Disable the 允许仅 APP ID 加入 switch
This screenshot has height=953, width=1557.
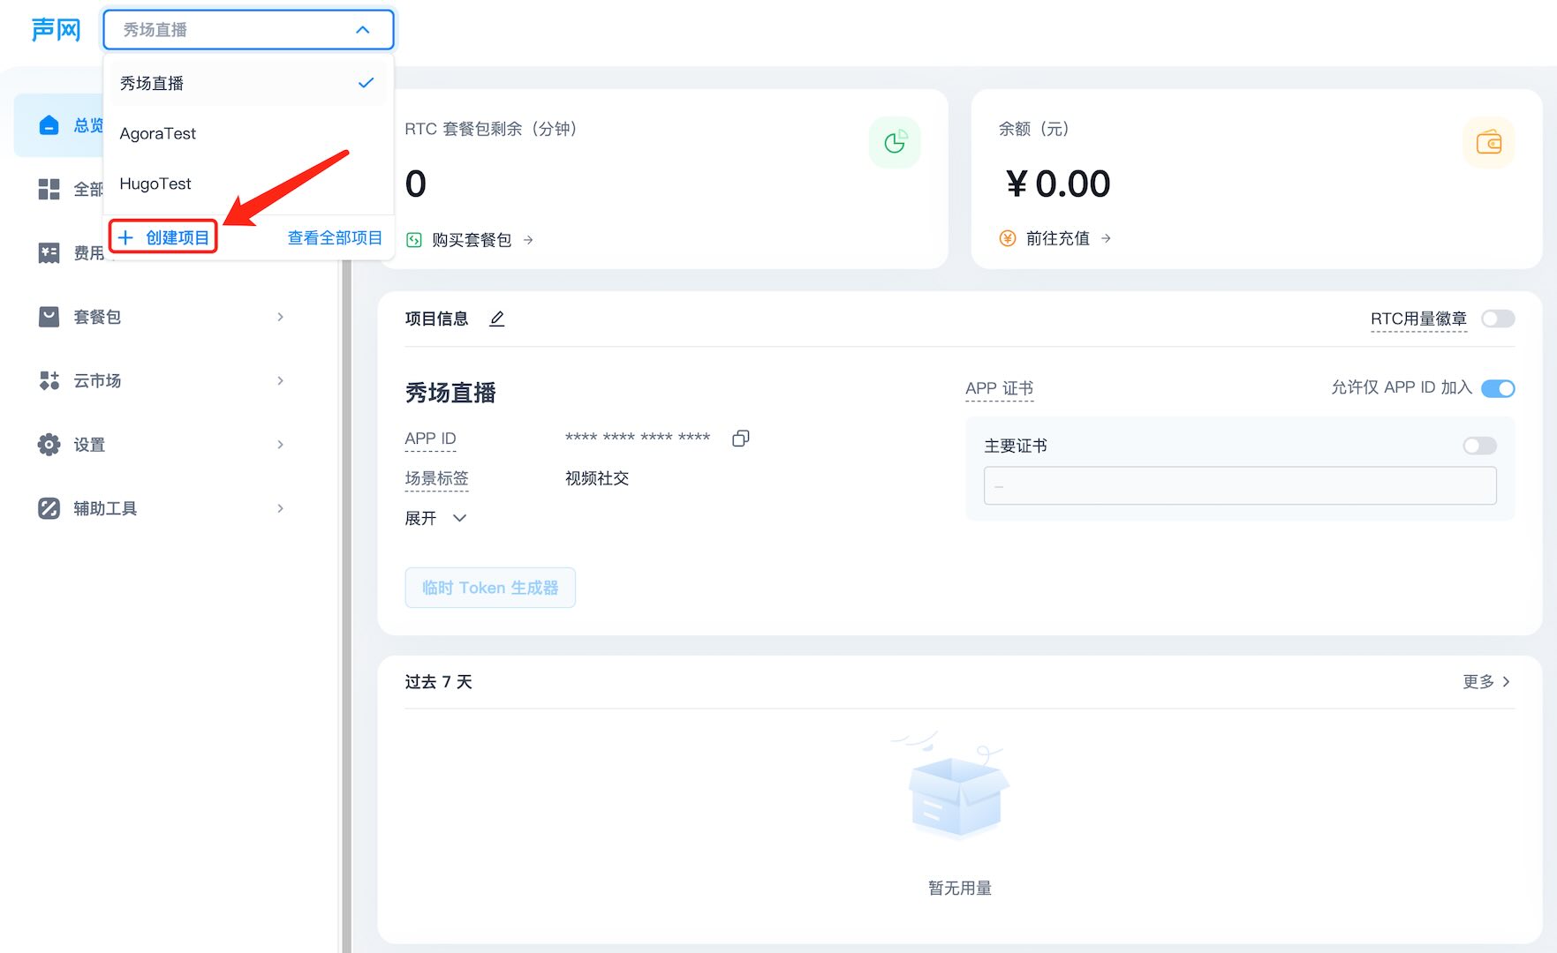(1498, 388)
